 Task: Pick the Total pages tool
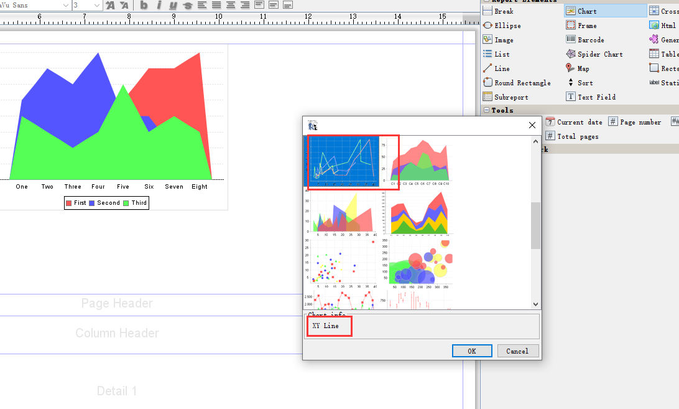coord(572,136)
